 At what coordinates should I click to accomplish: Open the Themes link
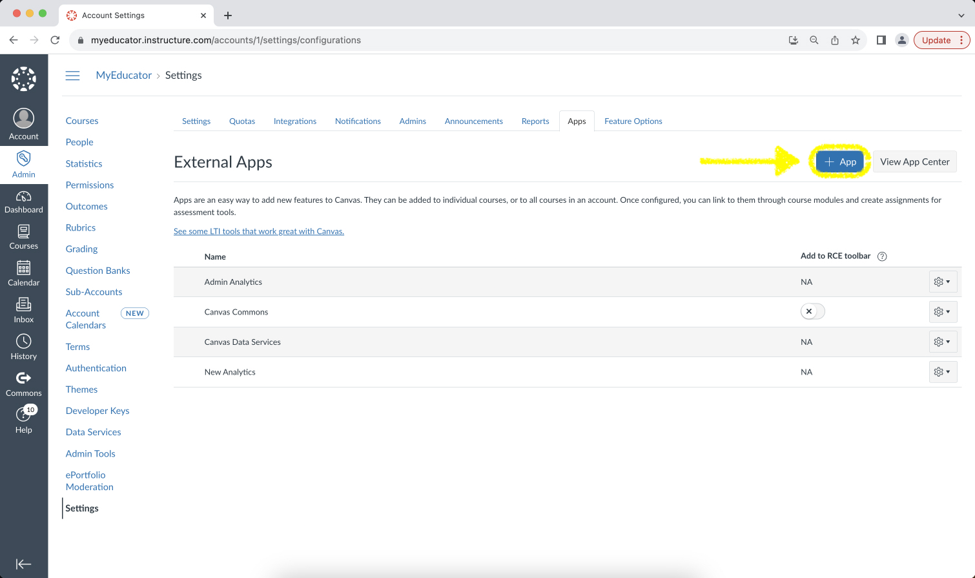81,389
